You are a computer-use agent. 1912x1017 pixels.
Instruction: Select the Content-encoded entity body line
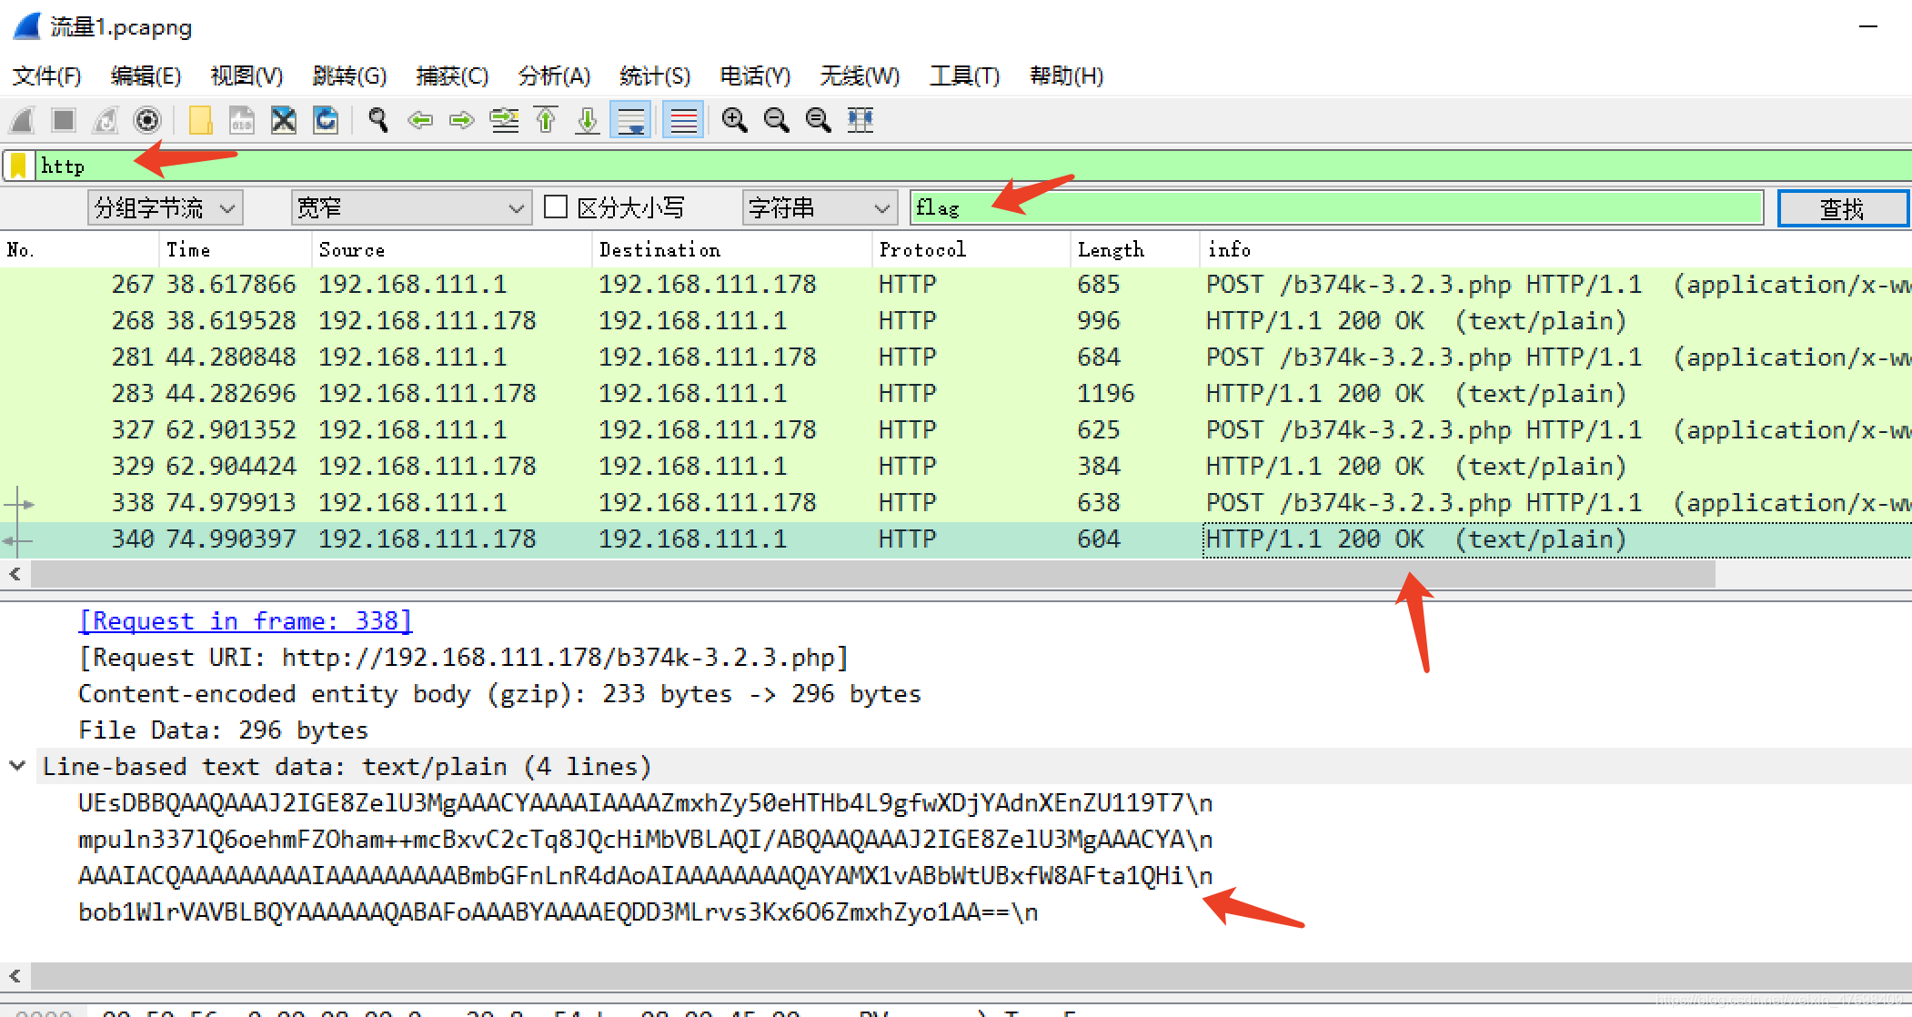pos(499,693)
